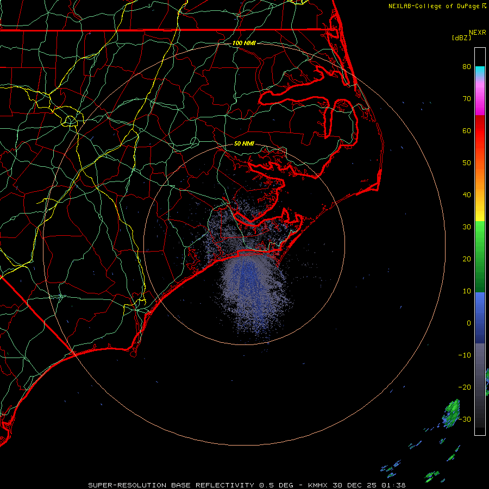Click the 100 NMI range ring label
The height and width of the screenshot is (489, 489).
(244, 43)
